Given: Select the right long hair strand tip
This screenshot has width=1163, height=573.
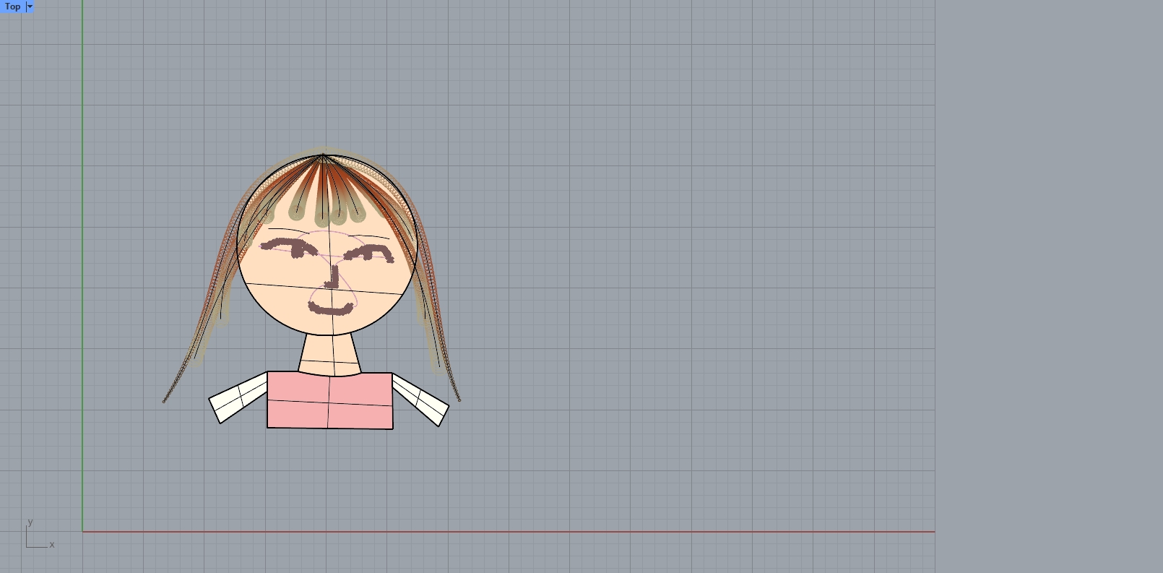Looking at the screenshot, I should (459, 398).
